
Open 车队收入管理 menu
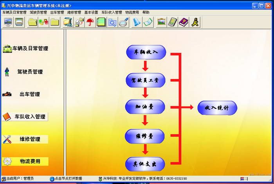(112, 13)
